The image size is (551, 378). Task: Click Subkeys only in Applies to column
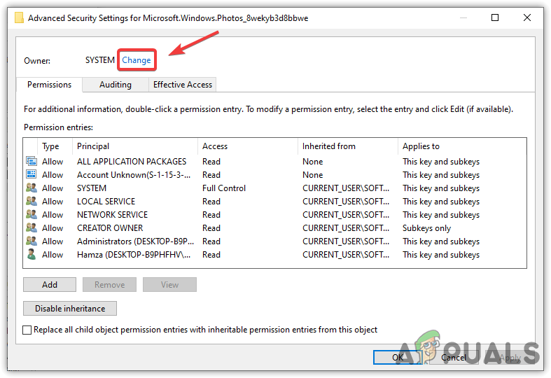click(426, 228)
